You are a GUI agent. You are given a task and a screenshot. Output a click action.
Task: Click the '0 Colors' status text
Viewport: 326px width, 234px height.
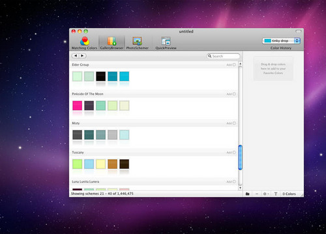[289, 194]
